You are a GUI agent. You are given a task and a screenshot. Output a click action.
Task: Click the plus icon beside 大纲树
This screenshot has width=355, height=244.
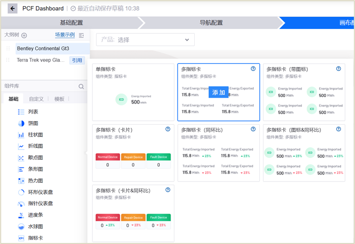click(24, 36)
